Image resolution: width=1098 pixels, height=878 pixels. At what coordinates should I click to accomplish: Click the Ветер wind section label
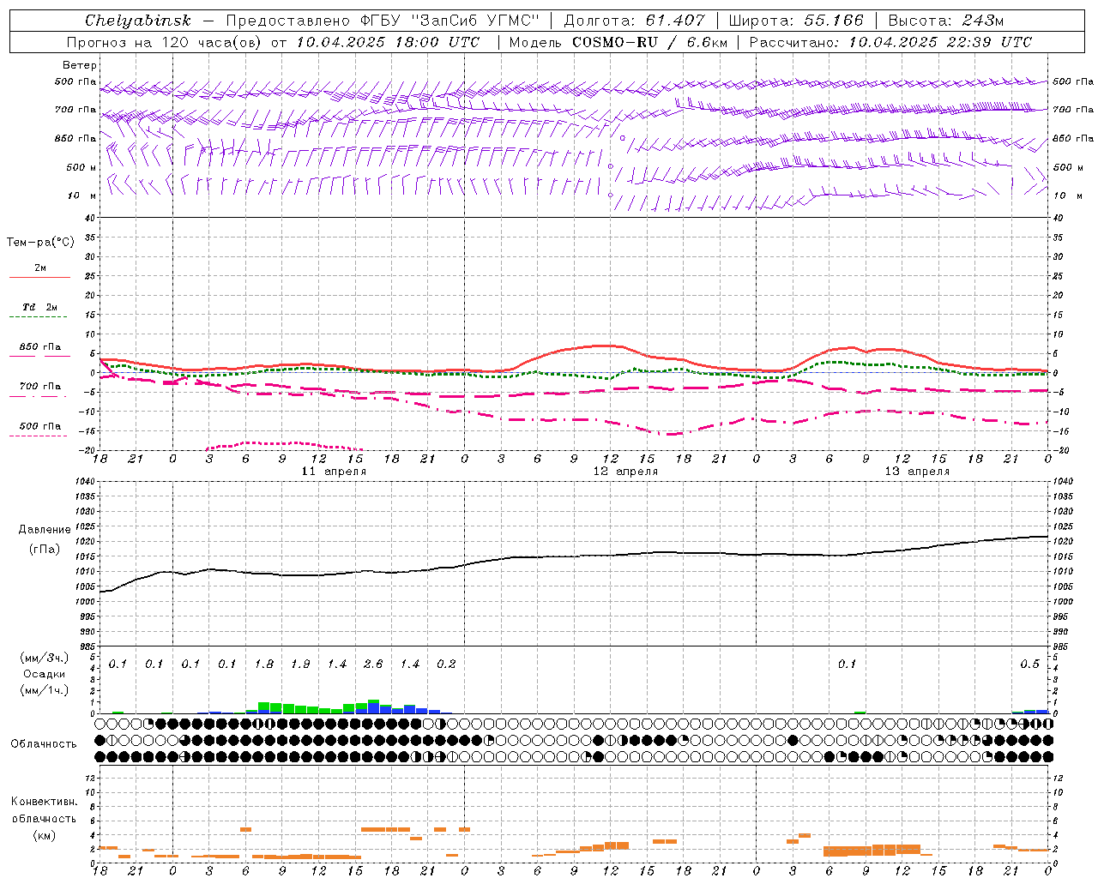coord(80,65)
